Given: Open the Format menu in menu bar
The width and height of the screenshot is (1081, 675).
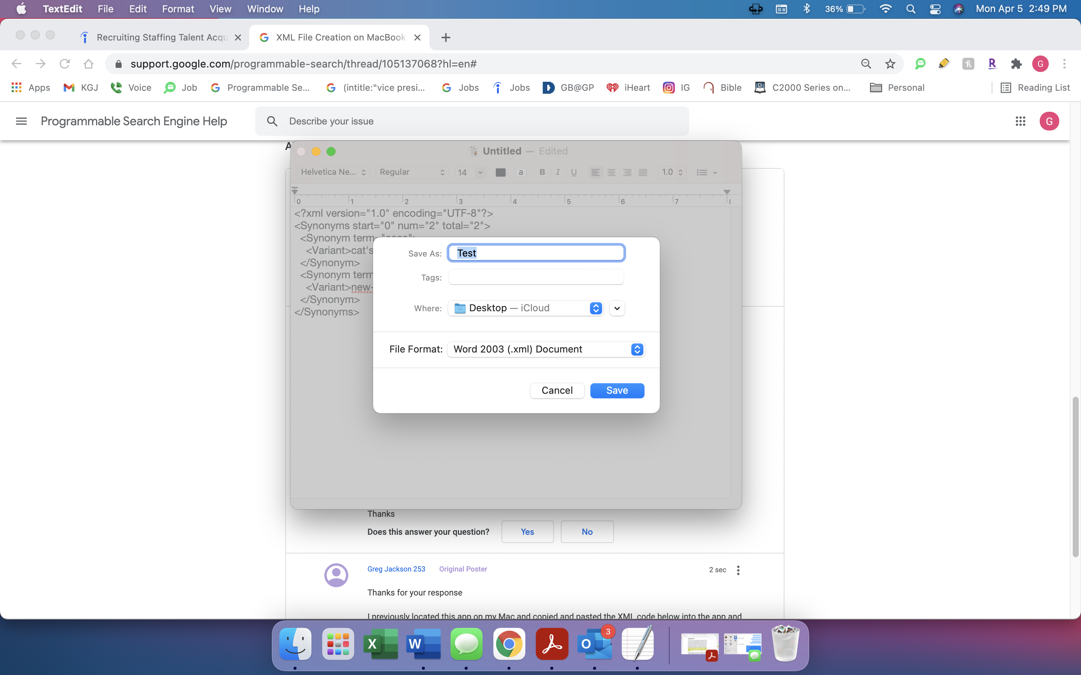Looking at the screenshot, I should (177, 9).
